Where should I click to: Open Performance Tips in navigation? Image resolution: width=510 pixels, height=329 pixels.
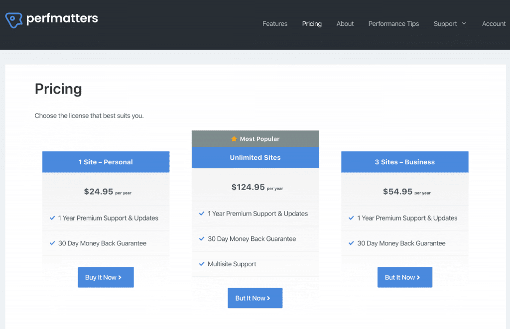[x=393, y=24]
